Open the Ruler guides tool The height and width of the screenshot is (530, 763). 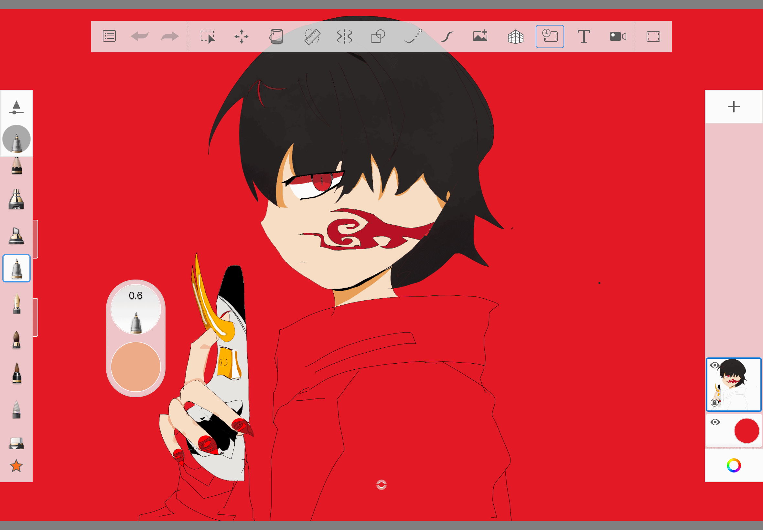(x=312, y=37)
